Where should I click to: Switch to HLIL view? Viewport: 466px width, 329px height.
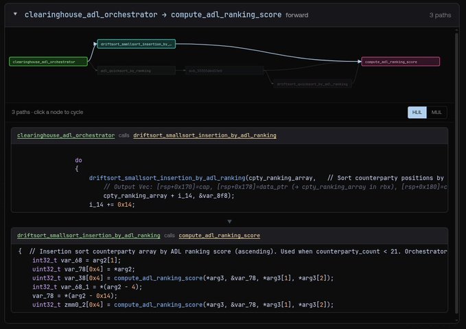click(x=417, y=113)
